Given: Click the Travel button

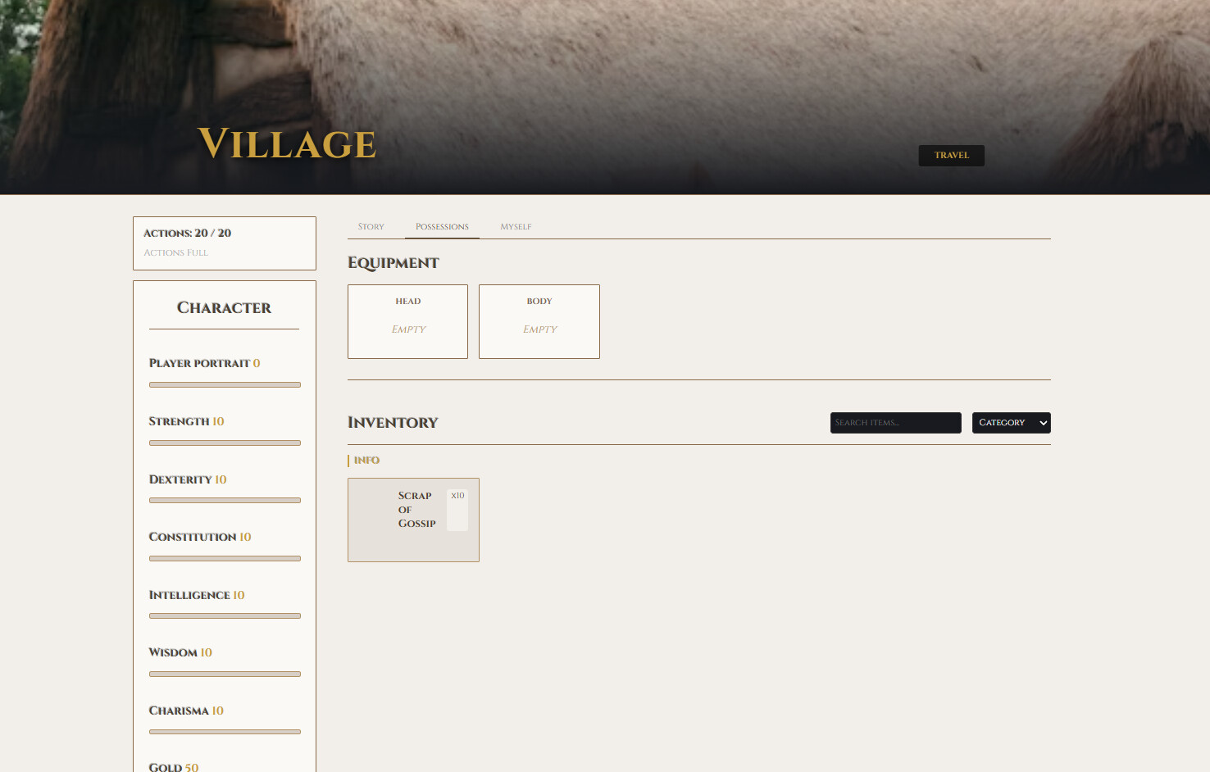Looking at the screenshot, I should pyautogui.click(x=951, y=156).
